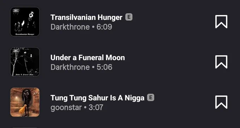Open the goonstar artist name
Image resolution: width=240 pixels, height=128 pixels.
point(66,107)
